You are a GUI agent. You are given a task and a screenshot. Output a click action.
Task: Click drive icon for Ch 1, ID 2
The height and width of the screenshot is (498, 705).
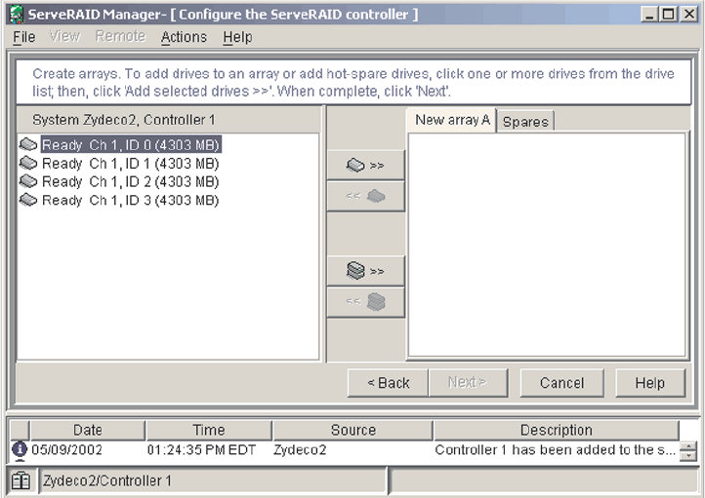tap(28, 181)
